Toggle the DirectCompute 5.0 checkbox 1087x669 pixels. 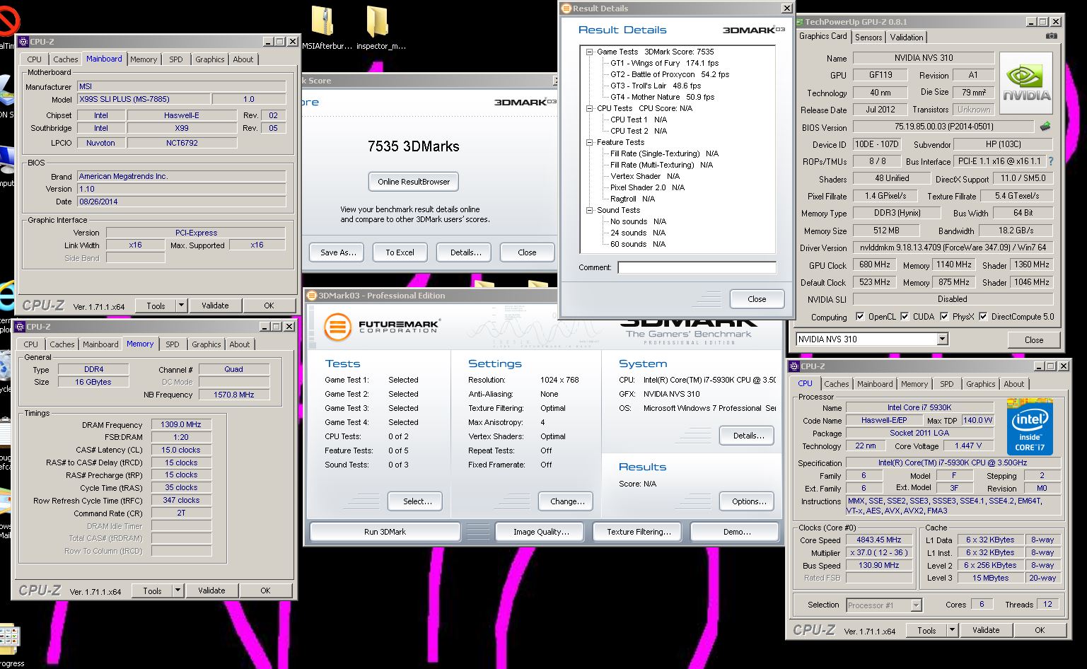pyautogui.click(x=982, y=316)
